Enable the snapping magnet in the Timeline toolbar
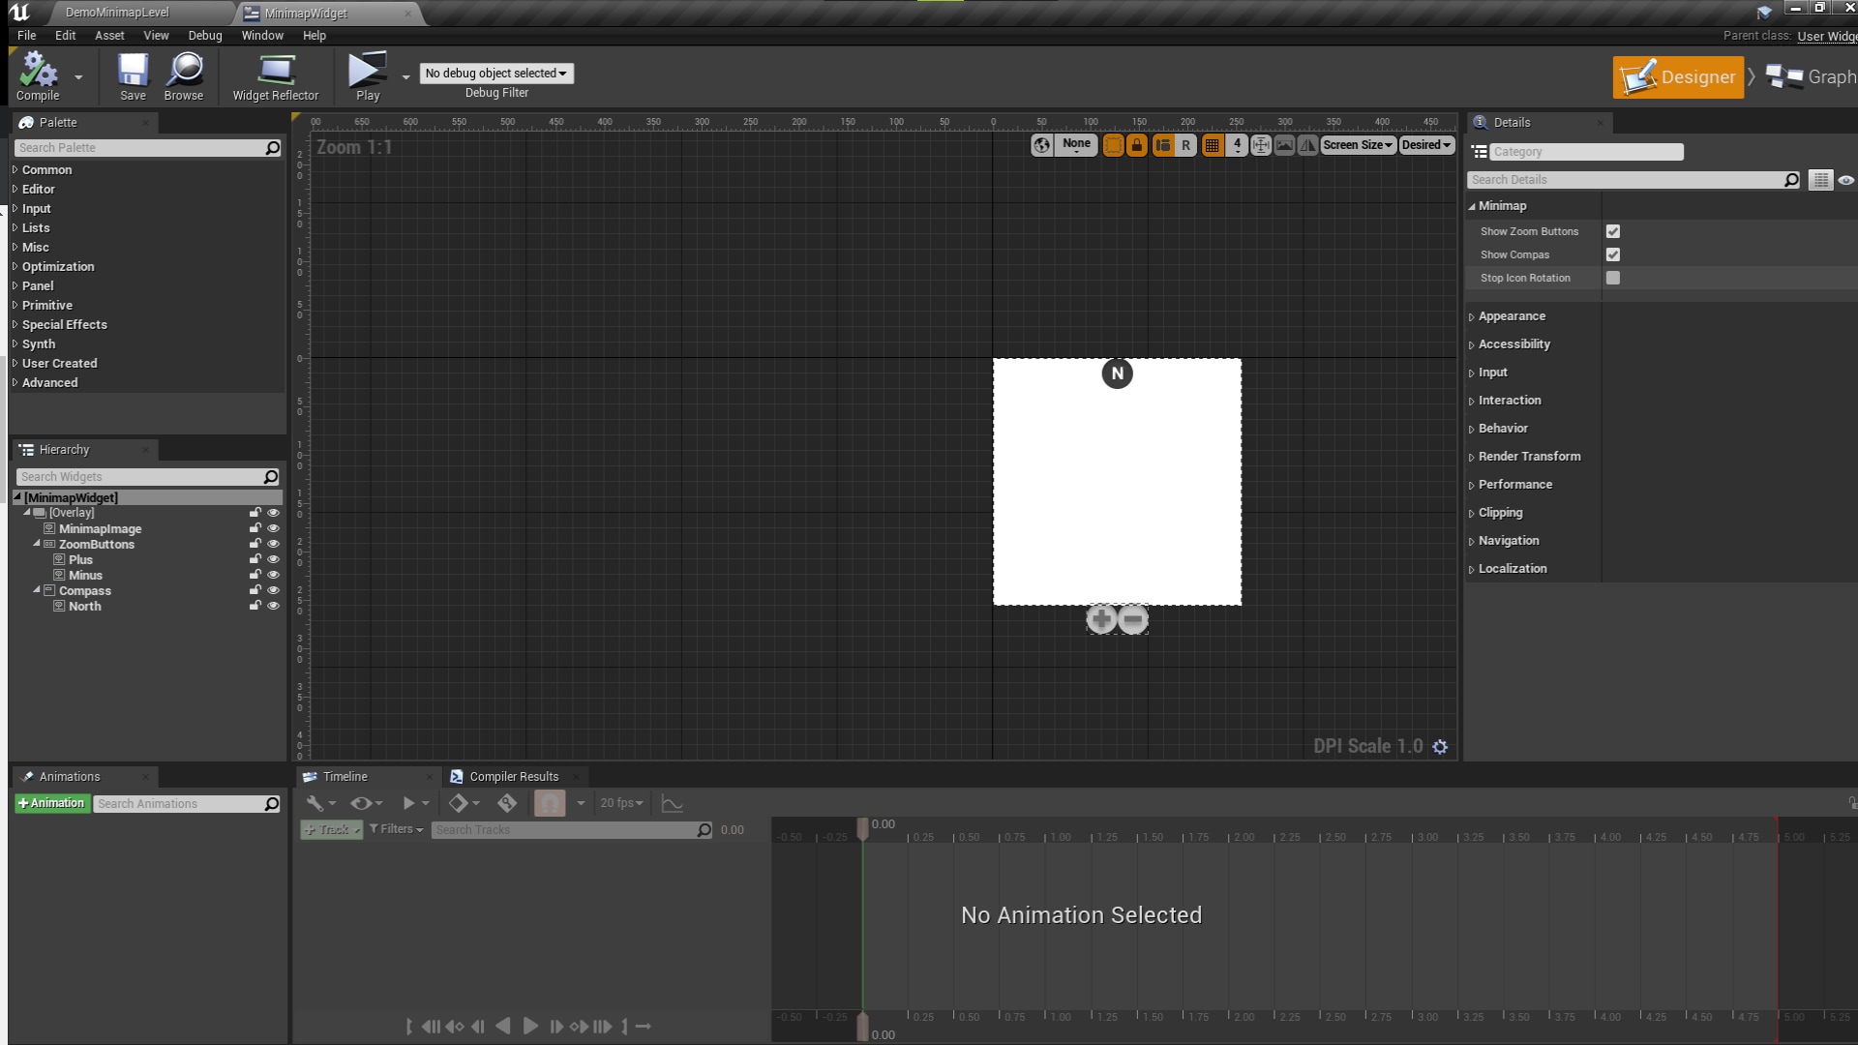Viewport: 1858px width, 1045px height. 550,803
